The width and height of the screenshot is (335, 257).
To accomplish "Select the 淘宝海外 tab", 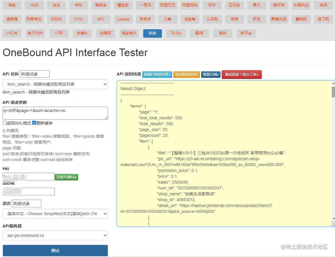I will point(129,33).
